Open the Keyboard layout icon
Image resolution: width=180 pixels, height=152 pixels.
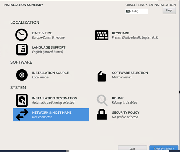click(x=102, y=35)
